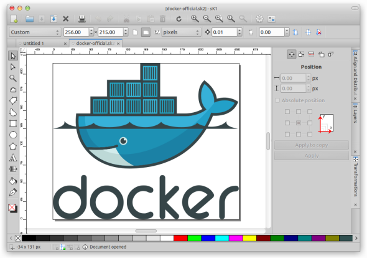Screen dimensions: 367x258
Task: Click the New document icon
Action: pos(14,19)
